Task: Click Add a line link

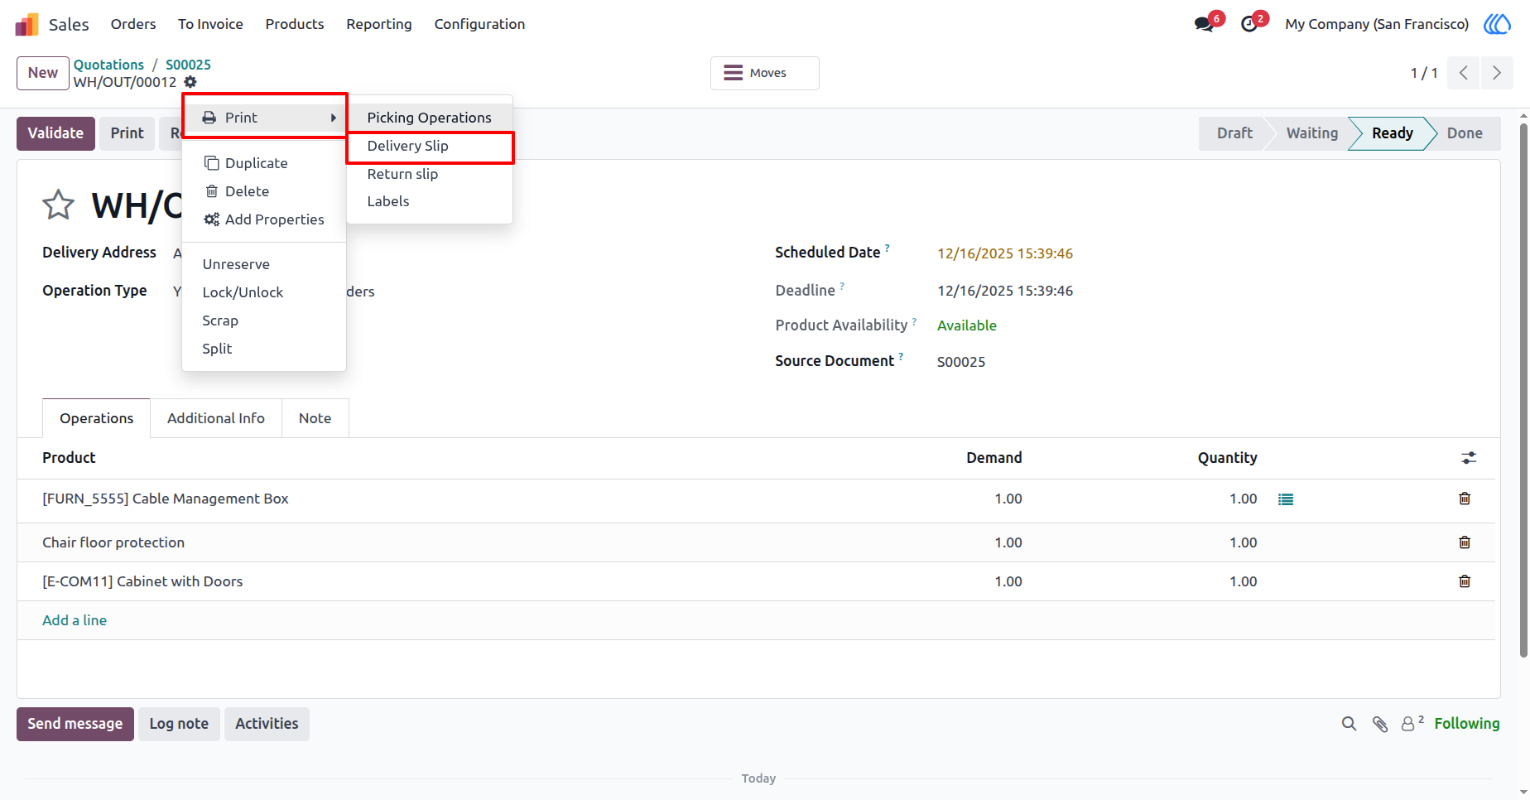Action: [x=75, y=620]
